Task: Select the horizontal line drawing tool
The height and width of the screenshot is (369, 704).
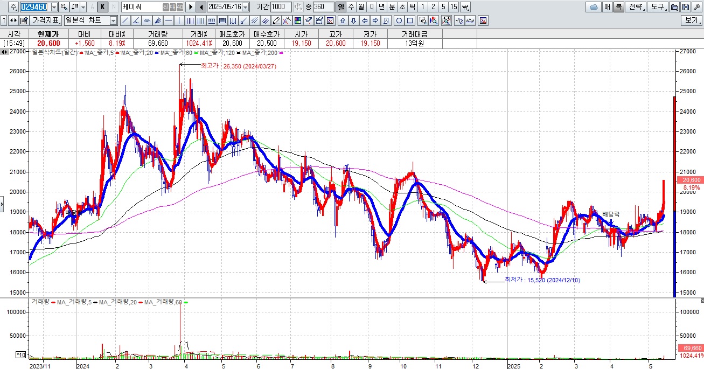Action: coord(169,20)
